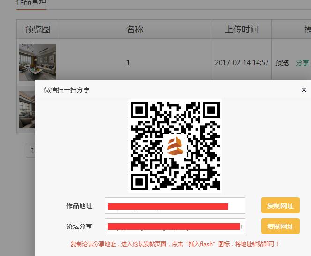Click the 名称 column header
311x256 pixels.
point(135,29)
